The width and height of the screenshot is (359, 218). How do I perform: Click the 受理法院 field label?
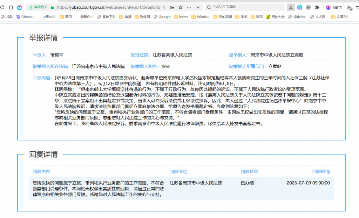tap(140, 55)
